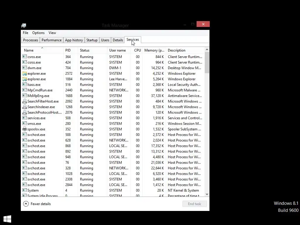Click the scrollbar down arrow
The width and height of the screenshot is (300, 225).
point(207,194)
